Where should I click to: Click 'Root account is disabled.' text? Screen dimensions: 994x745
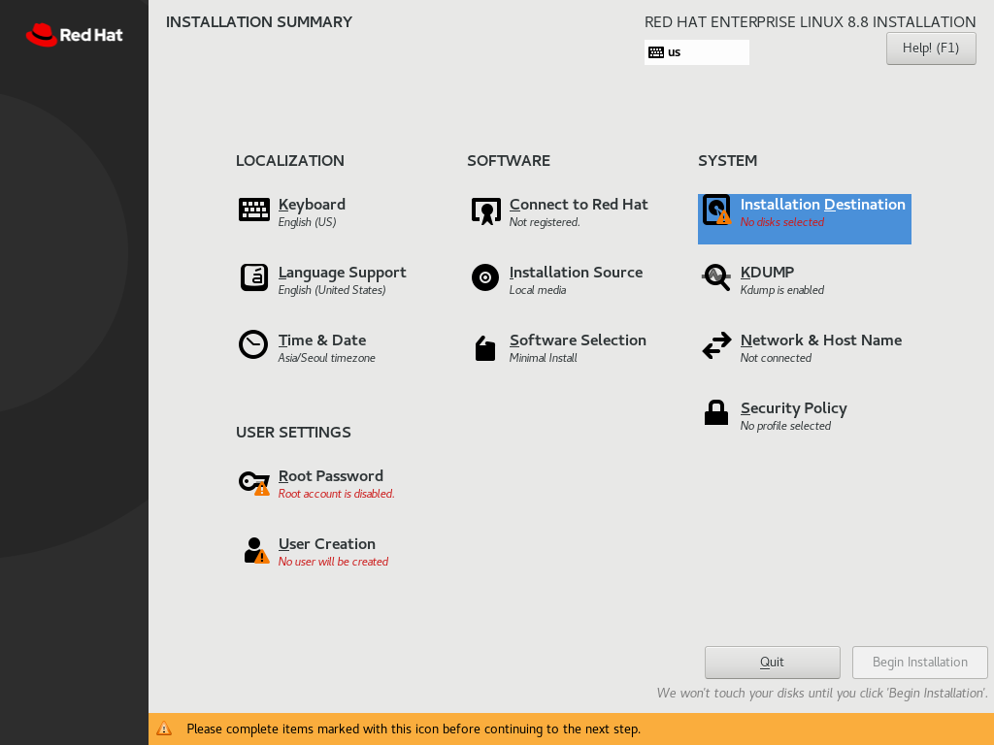[337, 494]
